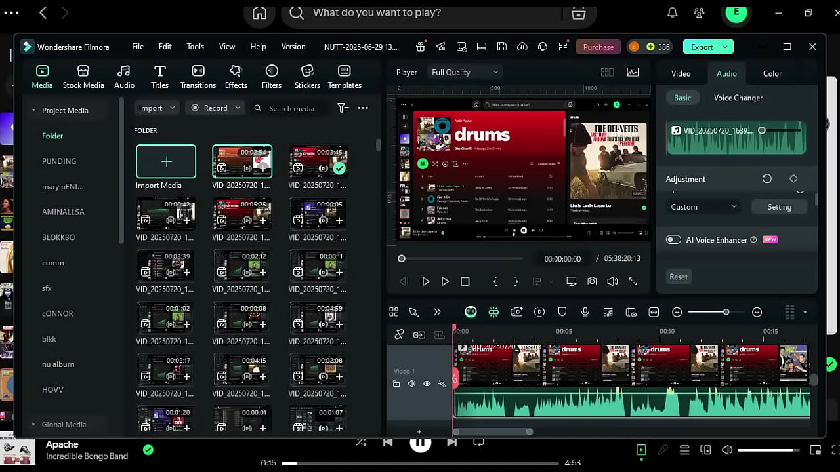Click the timeline zoom slider handle
Viewport: 840px width, 472px height.
726,313
